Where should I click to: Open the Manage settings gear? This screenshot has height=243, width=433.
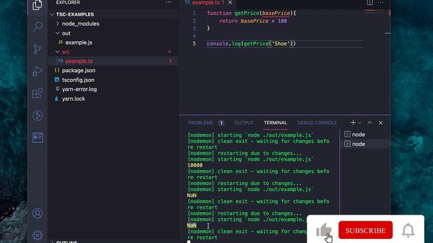point(37,236)
